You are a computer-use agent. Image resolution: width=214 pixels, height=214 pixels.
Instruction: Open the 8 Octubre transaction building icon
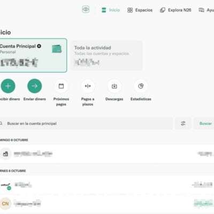(5, 154)
